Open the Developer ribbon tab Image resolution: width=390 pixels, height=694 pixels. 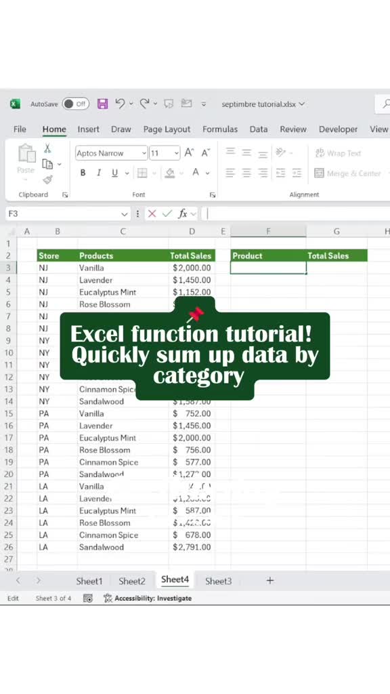339,129
